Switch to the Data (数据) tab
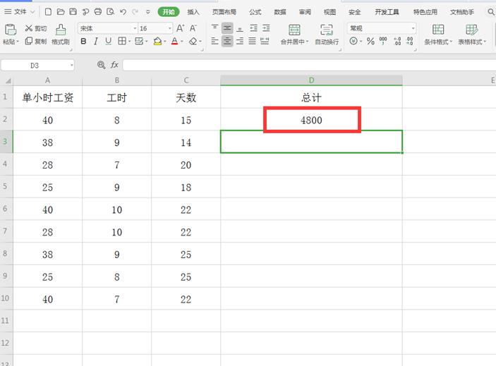 pyautogui.click(x=280, y=12)
